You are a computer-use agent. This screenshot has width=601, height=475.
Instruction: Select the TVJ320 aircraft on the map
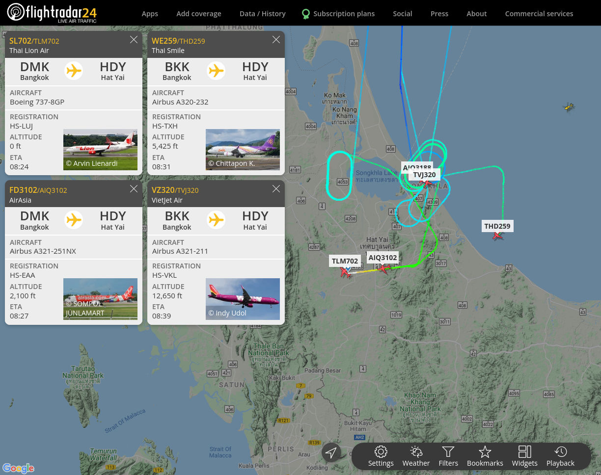point(427,183)
